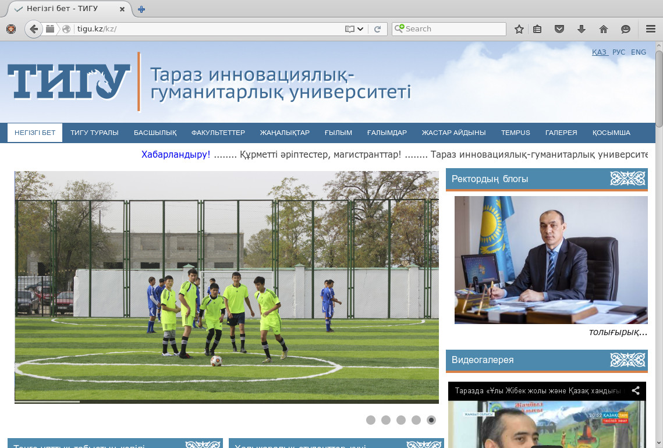Click the vertical page scrollbar thumb
This screenshot has width=663, height=448.
click(659, 89)
